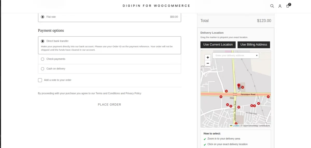Click the Use Current Location button
This screenshot has height=148, width=311.
218,45
